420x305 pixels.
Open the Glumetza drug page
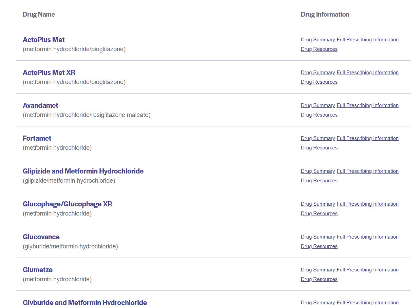(x=38, y=270)
